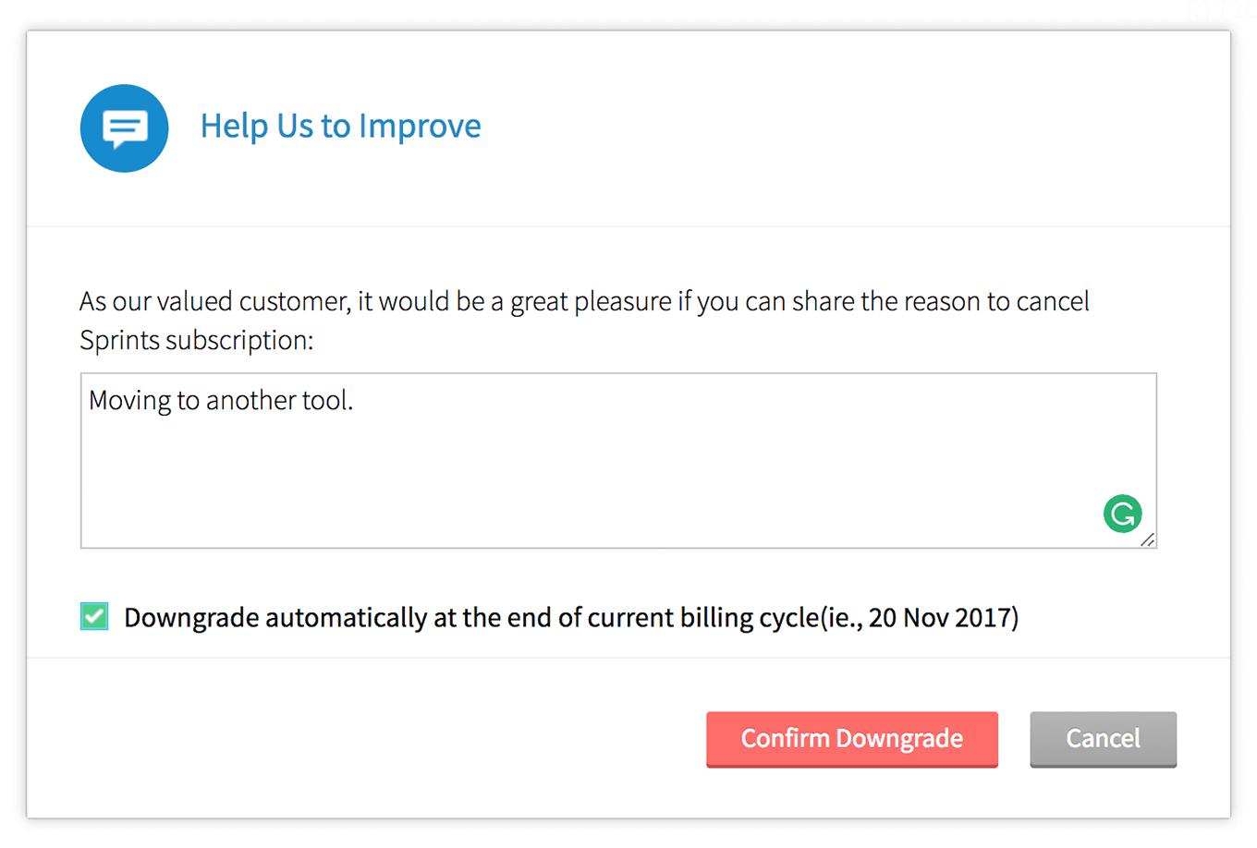Screen dimensions: 1257x848
Task: Click the blue chat bubble icon
Action: pyautogui.click(x=124, y=128)
